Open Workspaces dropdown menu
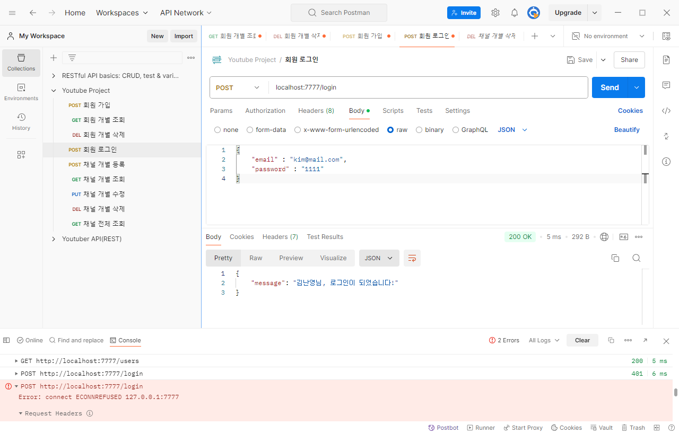The width and height of the screenshot is (679, 434). point(123,13)
